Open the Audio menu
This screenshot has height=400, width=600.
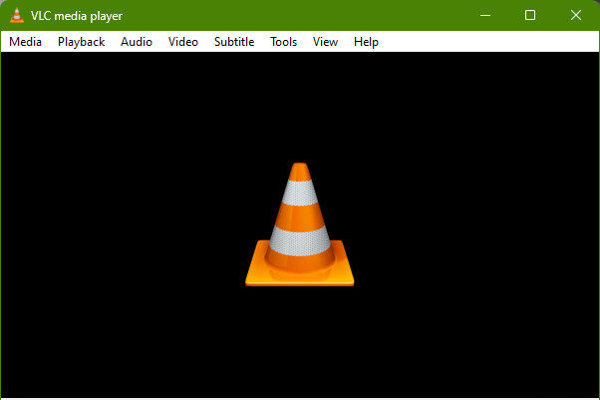[137, 41]
